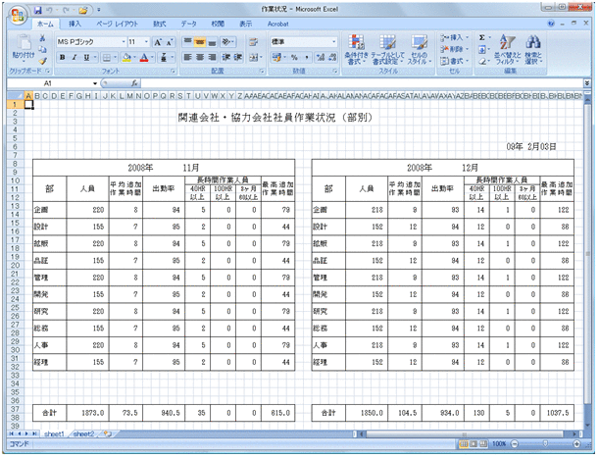
Task: Open the Name Box dropdown arrow
Action: point(95,83)
